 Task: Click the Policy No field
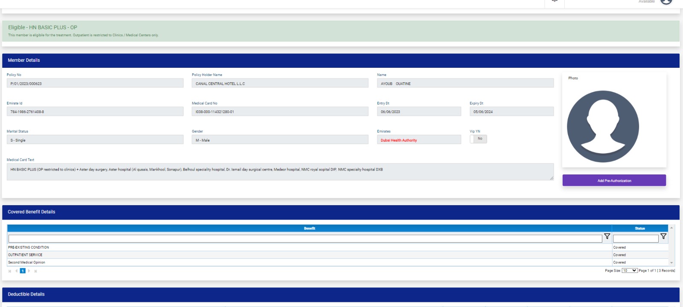click(95, 83)
